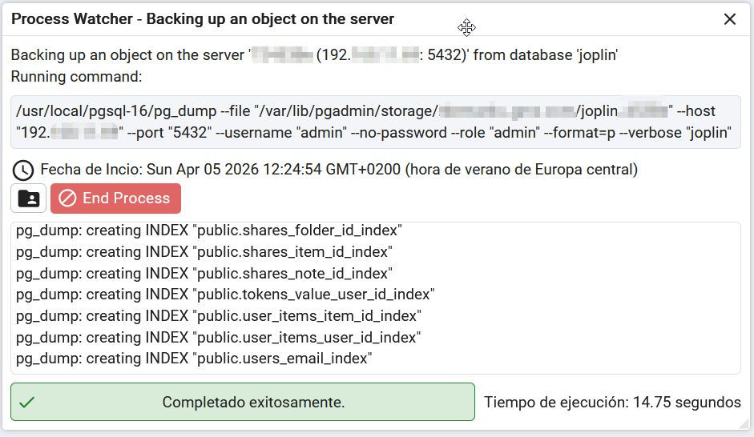Select the user_items_user_id_index log line
This screenshot has width=754, height=437.
[218, 338]
